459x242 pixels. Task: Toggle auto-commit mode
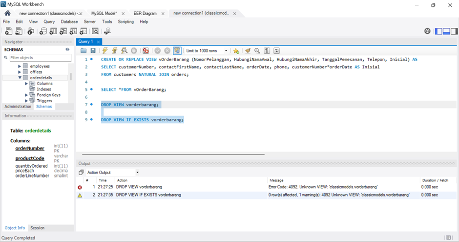click(x=177, y=51)
